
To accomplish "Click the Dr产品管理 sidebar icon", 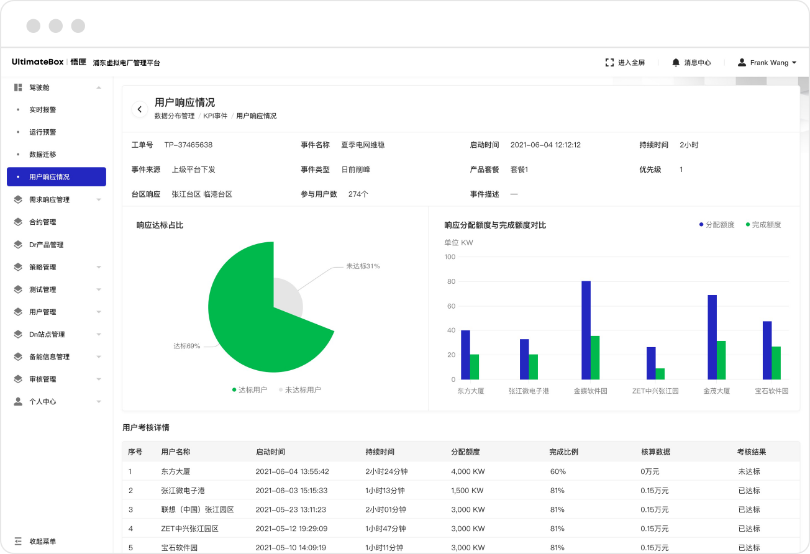I will pos(17,244).
